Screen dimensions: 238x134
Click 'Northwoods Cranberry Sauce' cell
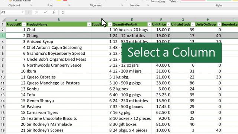tap(59, 66)
